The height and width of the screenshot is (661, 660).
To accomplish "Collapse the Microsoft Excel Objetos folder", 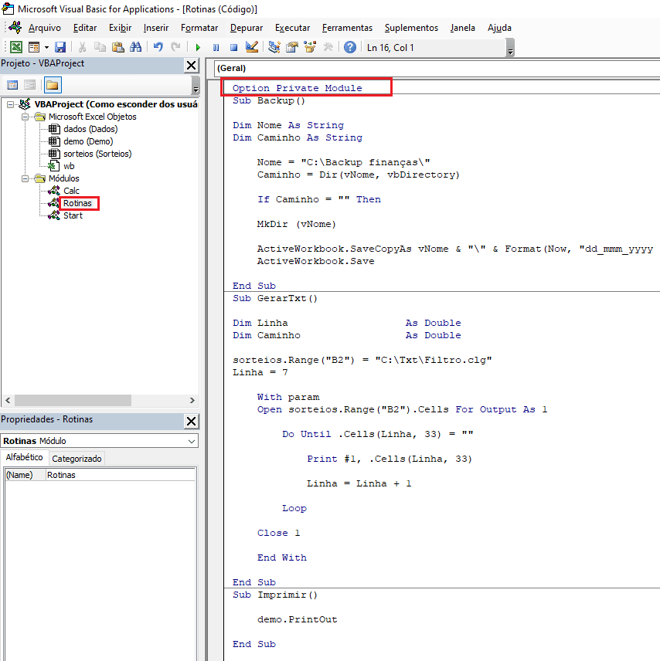I will 26,117.
